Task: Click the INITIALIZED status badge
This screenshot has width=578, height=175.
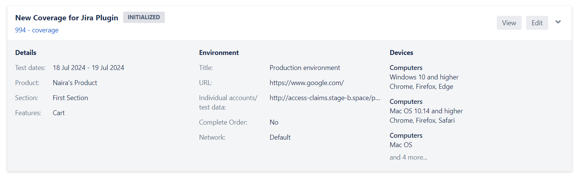Action: click(144, 17)
